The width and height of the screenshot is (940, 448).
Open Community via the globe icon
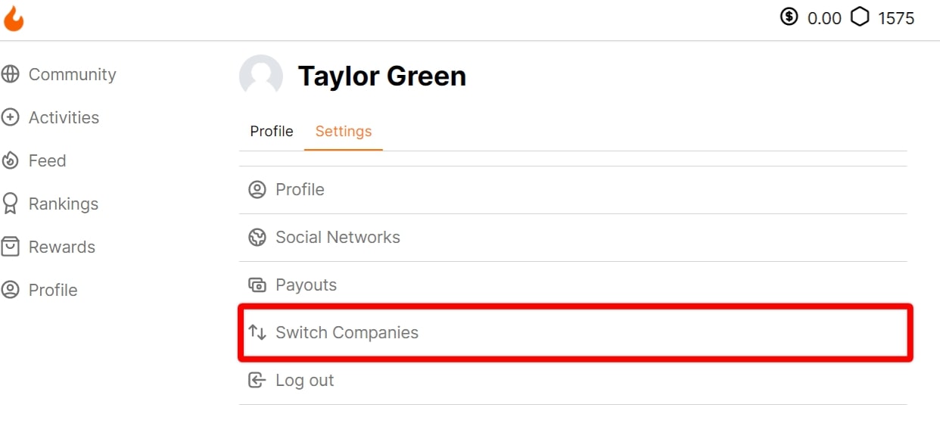(10, 74)
